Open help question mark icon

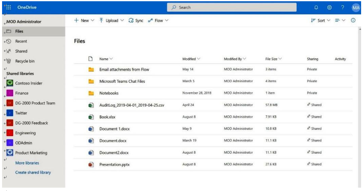[x=343, y=7]
